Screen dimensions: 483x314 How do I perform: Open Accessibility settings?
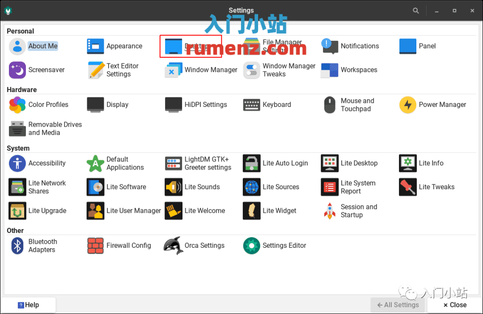pos(37,163)
